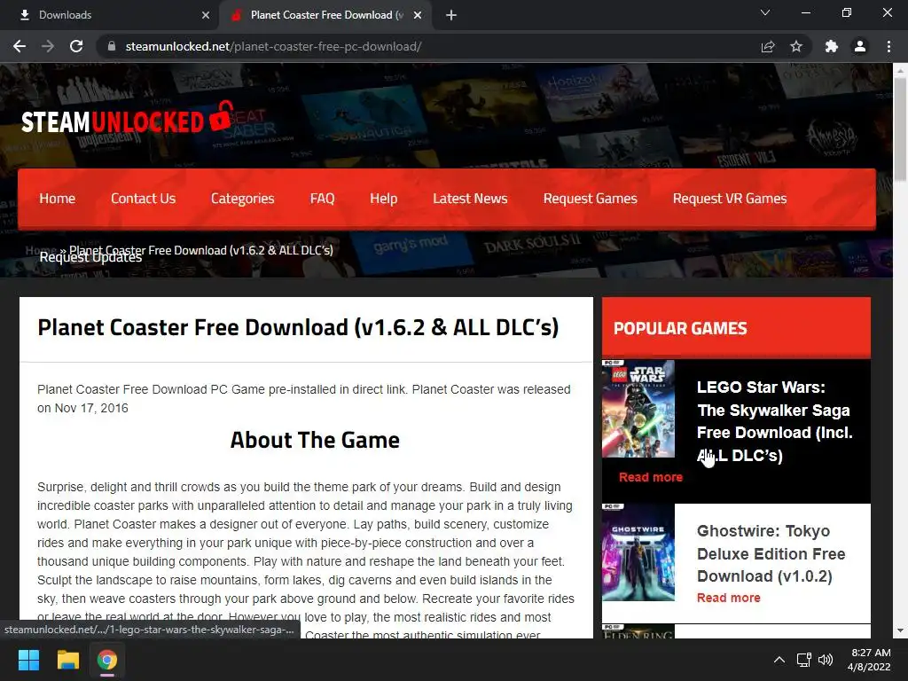Click Read more under LEGO Star Wars
This screenshot has height=681, width=908.
click(650, 477)
